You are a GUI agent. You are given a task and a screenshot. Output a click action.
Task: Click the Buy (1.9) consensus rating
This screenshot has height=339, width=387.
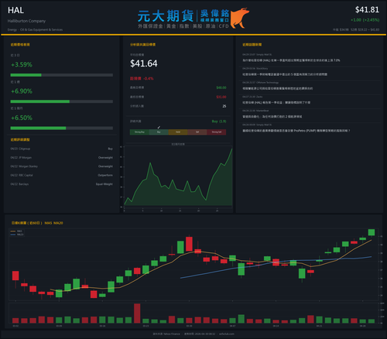tap(219, 122)
